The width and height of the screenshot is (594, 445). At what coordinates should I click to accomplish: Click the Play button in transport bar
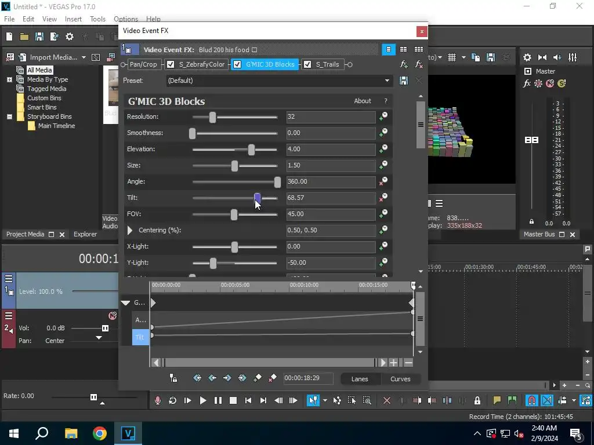(202, 400)
